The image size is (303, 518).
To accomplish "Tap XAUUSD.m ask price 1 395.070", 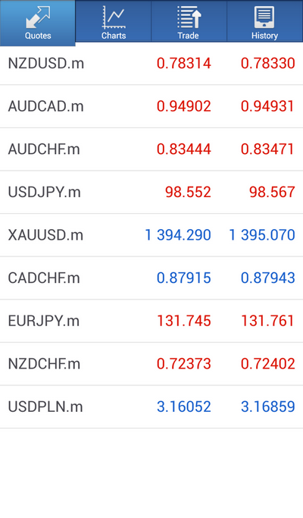I will [x=262, y=235].
